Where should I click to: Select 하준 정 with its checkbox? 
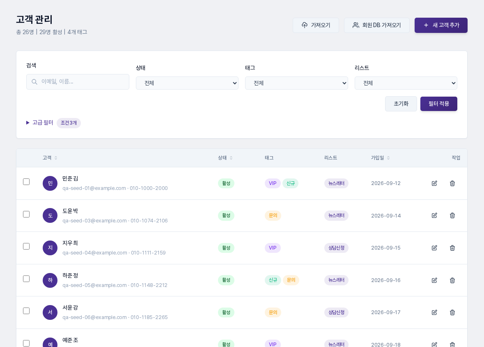[x=26, y=279]
